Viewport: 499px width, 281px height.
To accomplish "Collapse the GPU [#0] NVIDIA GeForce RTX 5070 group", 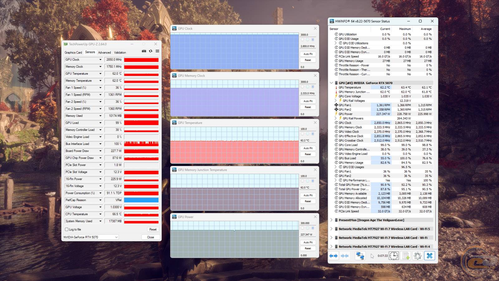I will click(x=331, y=83).
